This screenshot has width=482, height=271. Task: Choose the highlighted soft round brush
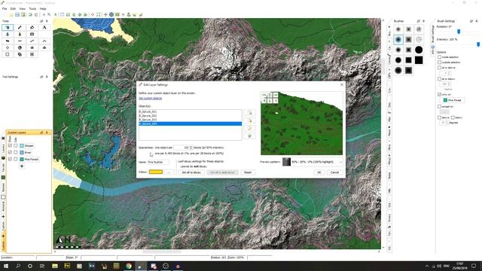coord(398,39)
